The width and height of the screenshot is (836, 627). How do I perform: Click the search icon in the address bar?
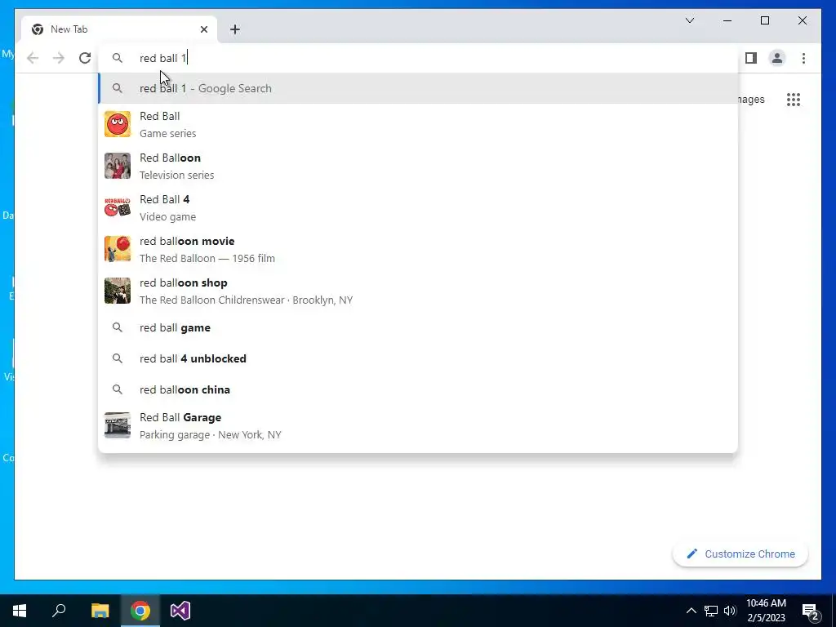(118, 58)
